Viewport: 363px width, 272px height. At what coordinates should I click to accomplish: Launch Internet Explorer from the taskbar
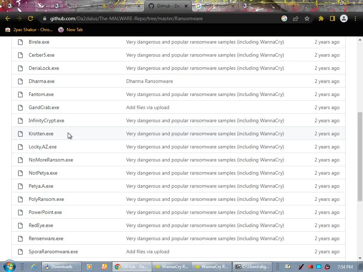click(34, 267)
